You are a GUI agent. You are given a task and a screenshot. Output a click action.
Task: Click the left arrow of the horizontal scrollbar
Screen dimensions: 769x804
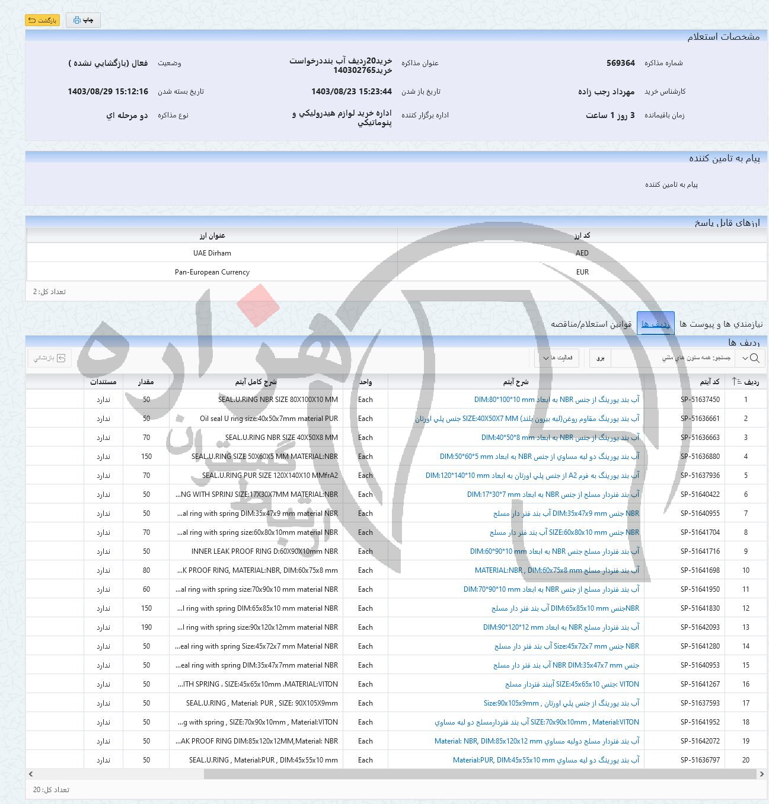pos(31,774)
